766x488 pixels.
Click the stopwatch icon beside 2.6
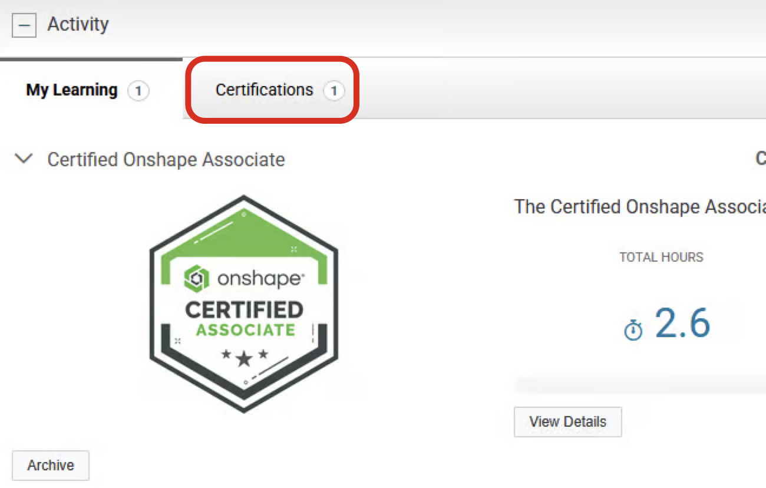tap(633, 330)
